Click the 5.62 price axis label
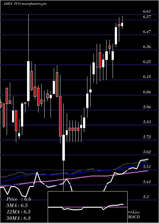 point(147,152)
